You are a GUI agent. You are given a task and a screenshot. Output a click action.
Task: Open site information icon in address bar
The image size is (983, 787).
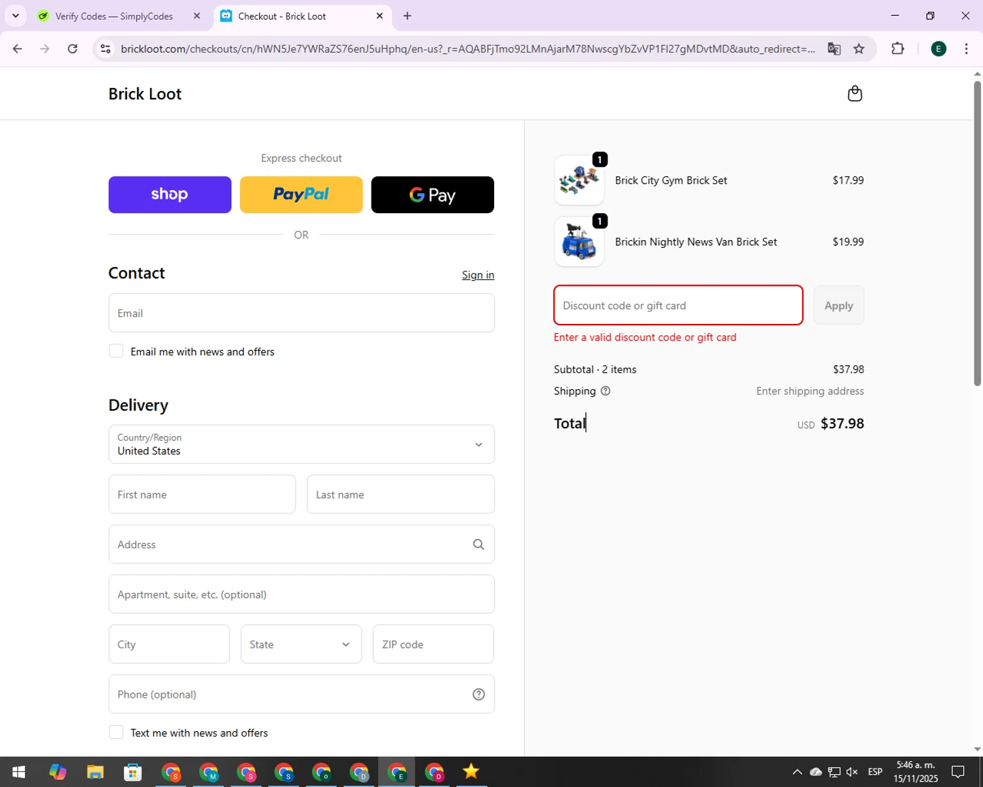point(105,49)
